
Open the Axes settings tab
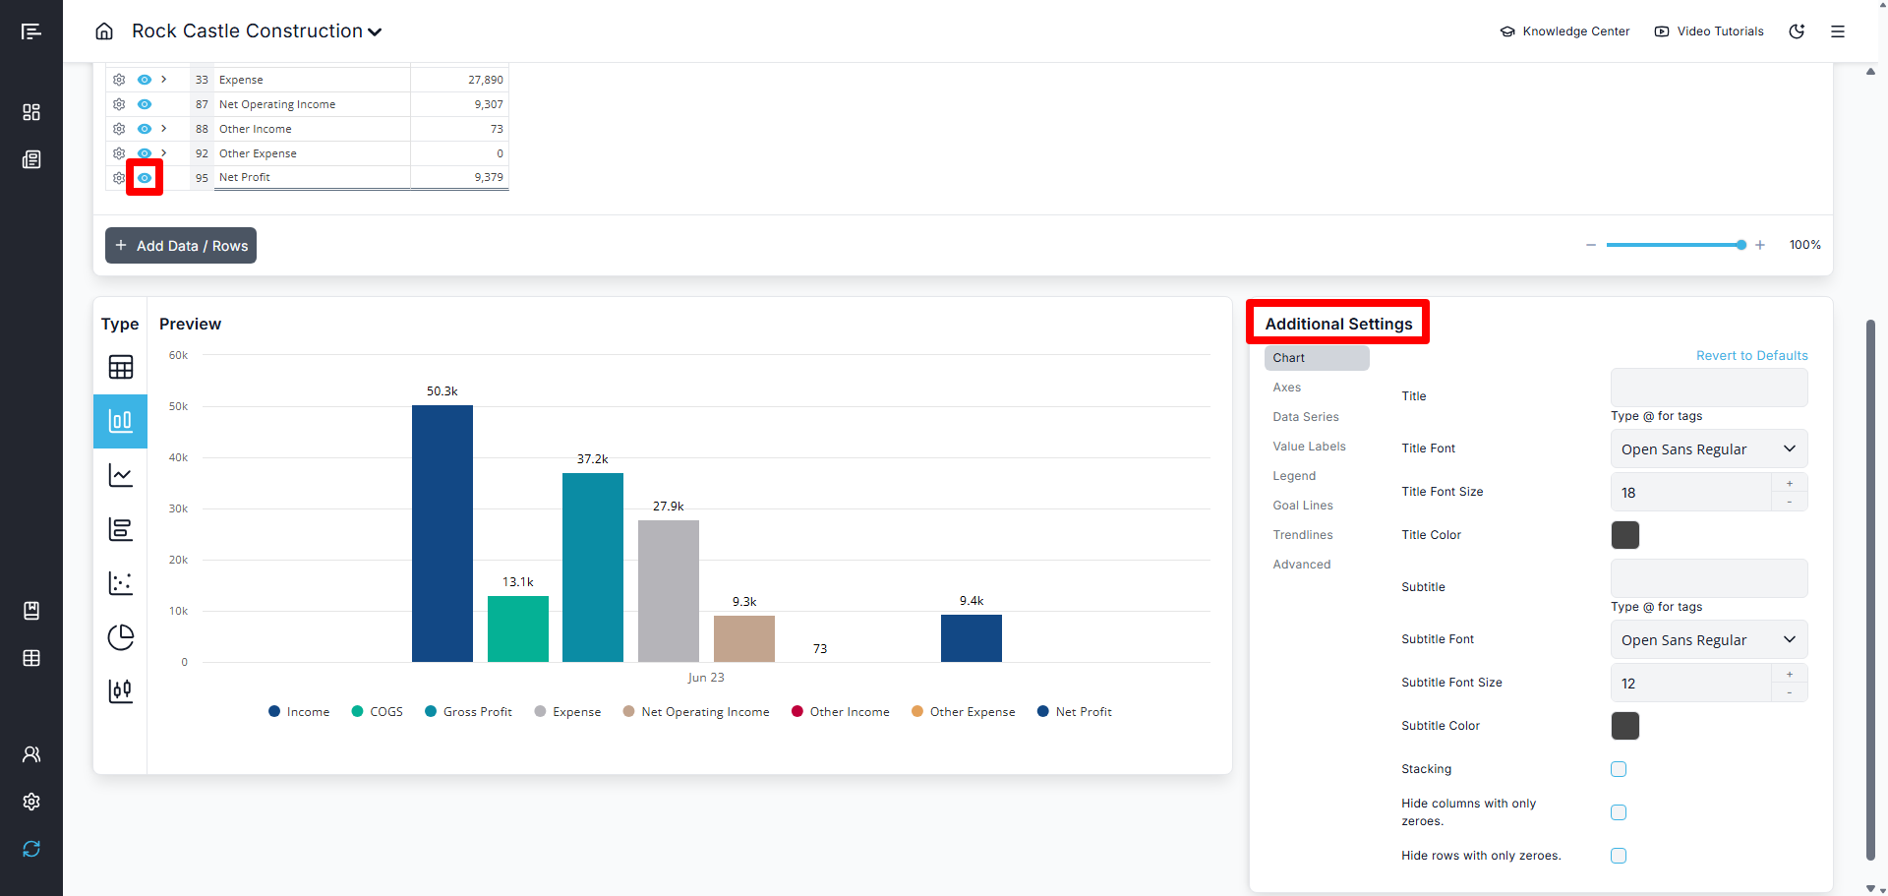click(x=1286, y=388)
